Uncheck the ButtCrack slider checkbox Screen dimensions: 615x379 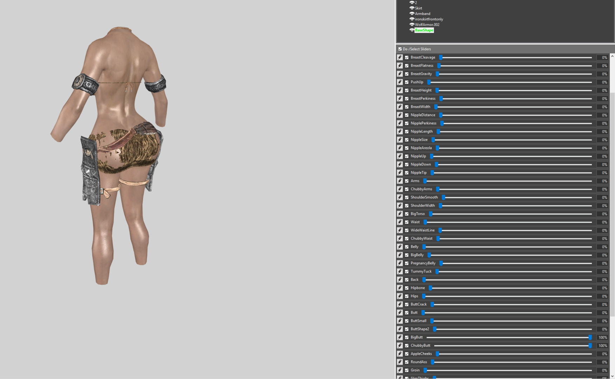click(x=407, y=305)
